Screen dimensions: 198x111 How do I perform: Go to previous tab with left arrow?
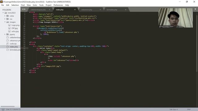tap(23, 9)
